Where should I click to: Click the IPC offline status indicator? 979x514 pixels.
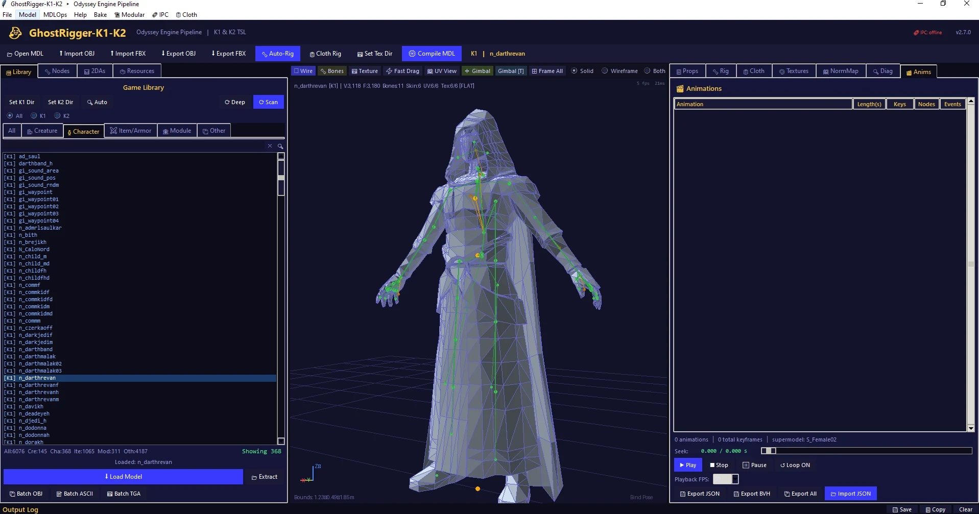[927, 32]
